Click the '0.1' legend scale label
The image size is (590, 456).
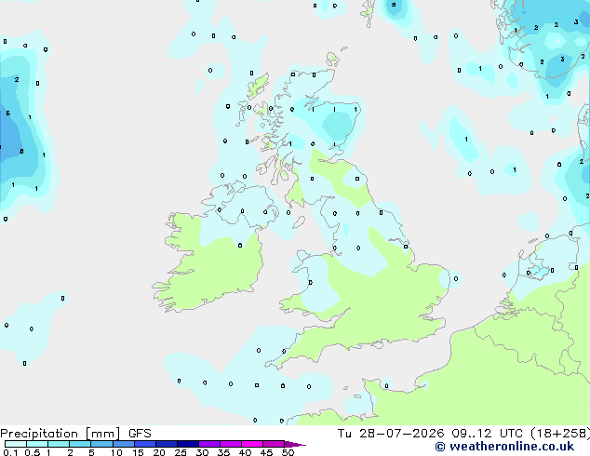coord(10,452)
